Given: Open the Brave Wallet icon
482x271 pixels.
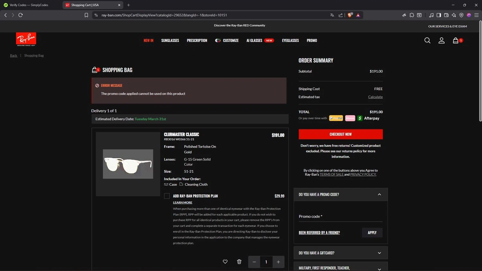Looking at the screenshot, I should (x=446, y=15).
